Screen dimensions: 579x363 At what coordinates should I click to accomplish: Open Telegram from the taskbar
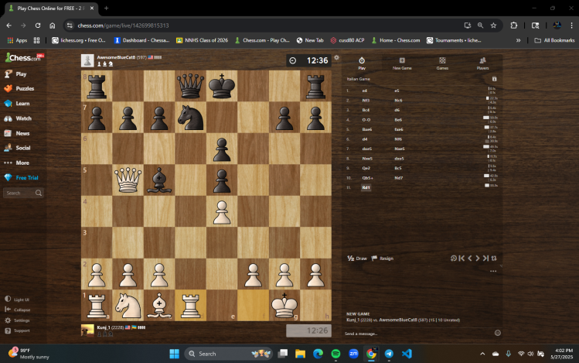(x=389, y=354)
